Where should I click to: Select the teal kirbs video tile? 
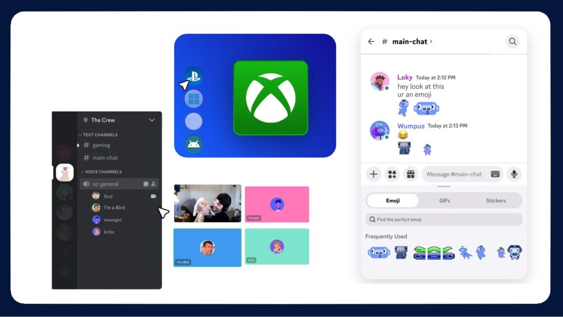(277, 247)
